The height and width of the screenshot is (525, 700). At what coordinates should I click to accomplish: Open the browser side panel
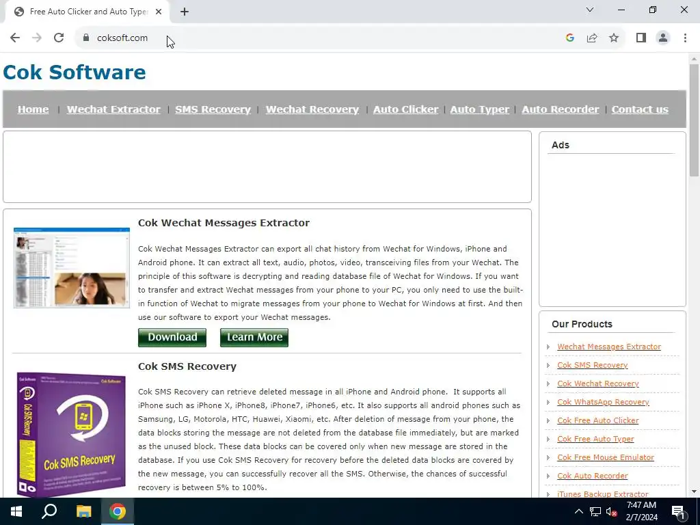pyautogui.click(x=641, y=38)
